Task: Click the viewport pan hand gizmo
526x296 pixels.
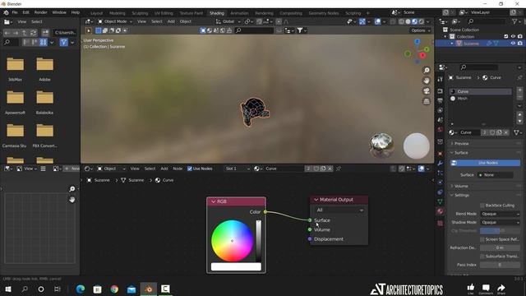Action: pos(427,81)
